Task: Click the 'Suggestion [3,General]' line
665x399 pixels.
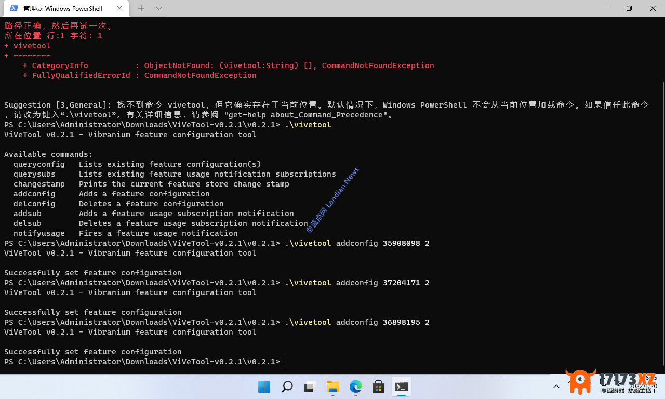Action: coord(326,105)
